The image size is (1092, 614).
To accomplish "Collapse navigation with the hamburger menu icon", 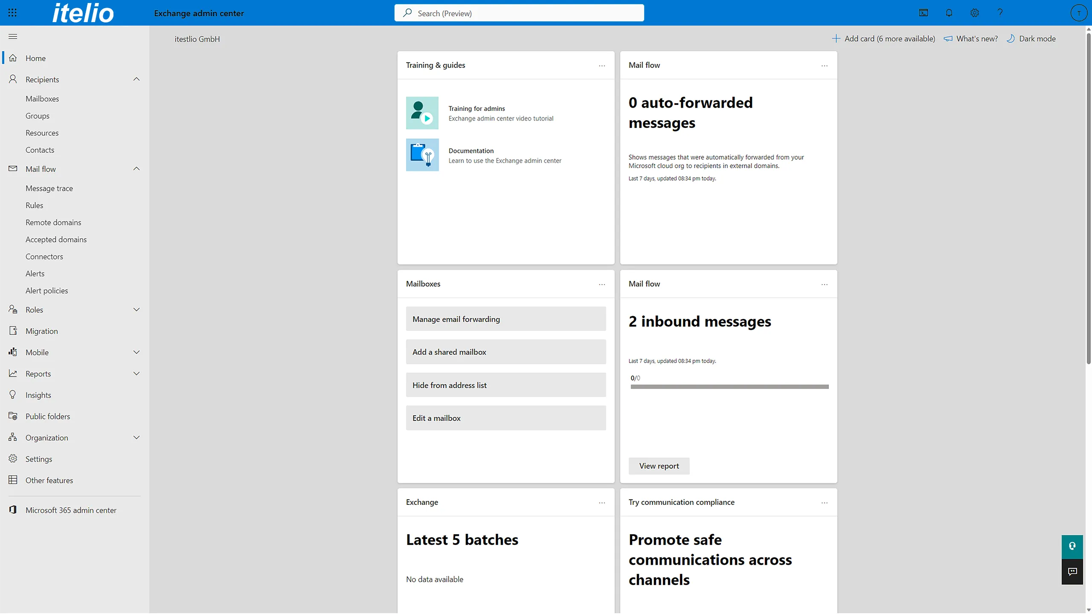I will [x=13, y=37].
